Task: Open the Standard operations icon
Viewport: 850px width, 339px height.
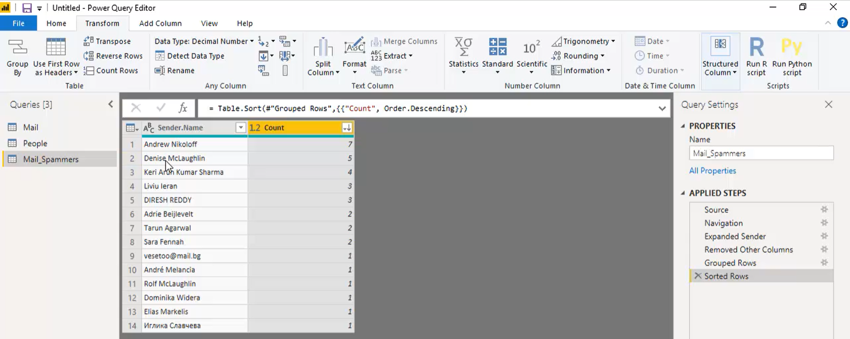Action: 497,47
